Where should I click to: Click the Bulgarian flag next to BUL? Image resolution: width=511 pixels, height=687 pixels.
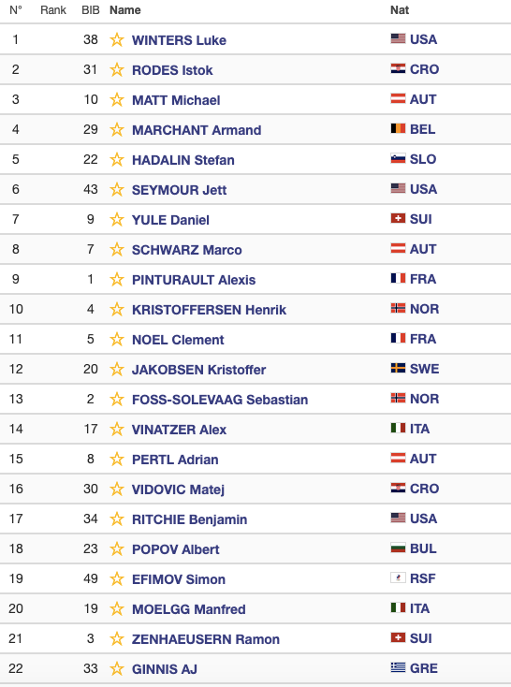398,548
